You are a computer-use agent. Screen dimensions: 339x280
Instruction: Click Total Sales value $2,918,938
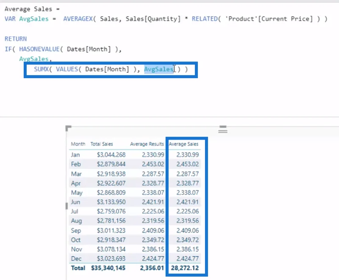coord(111,174)
